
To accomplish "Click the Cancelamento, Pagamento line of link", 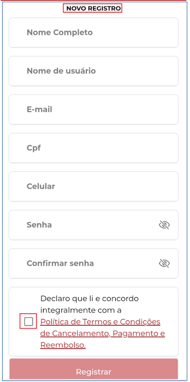I will 103,333.
